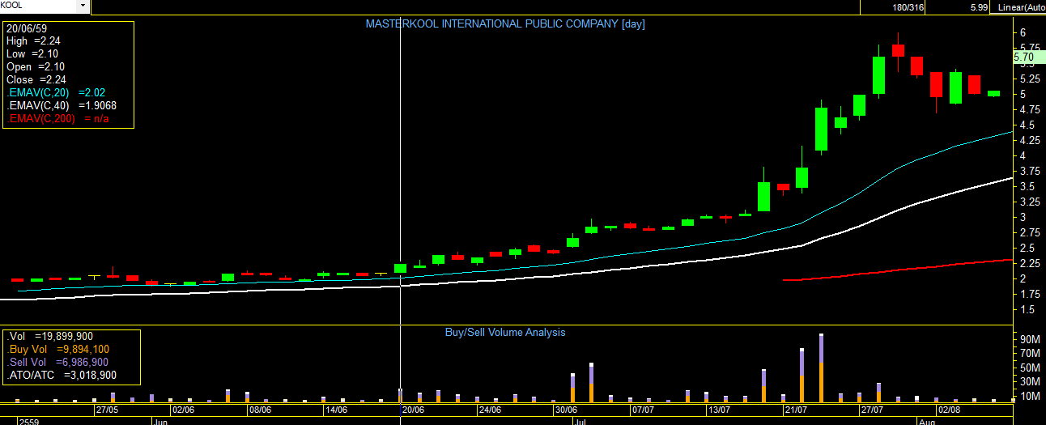Click the 20/06/59 date in data box
Viewport: 1046px width, 425px height.
pyautogui.click(x=27, y=28)
